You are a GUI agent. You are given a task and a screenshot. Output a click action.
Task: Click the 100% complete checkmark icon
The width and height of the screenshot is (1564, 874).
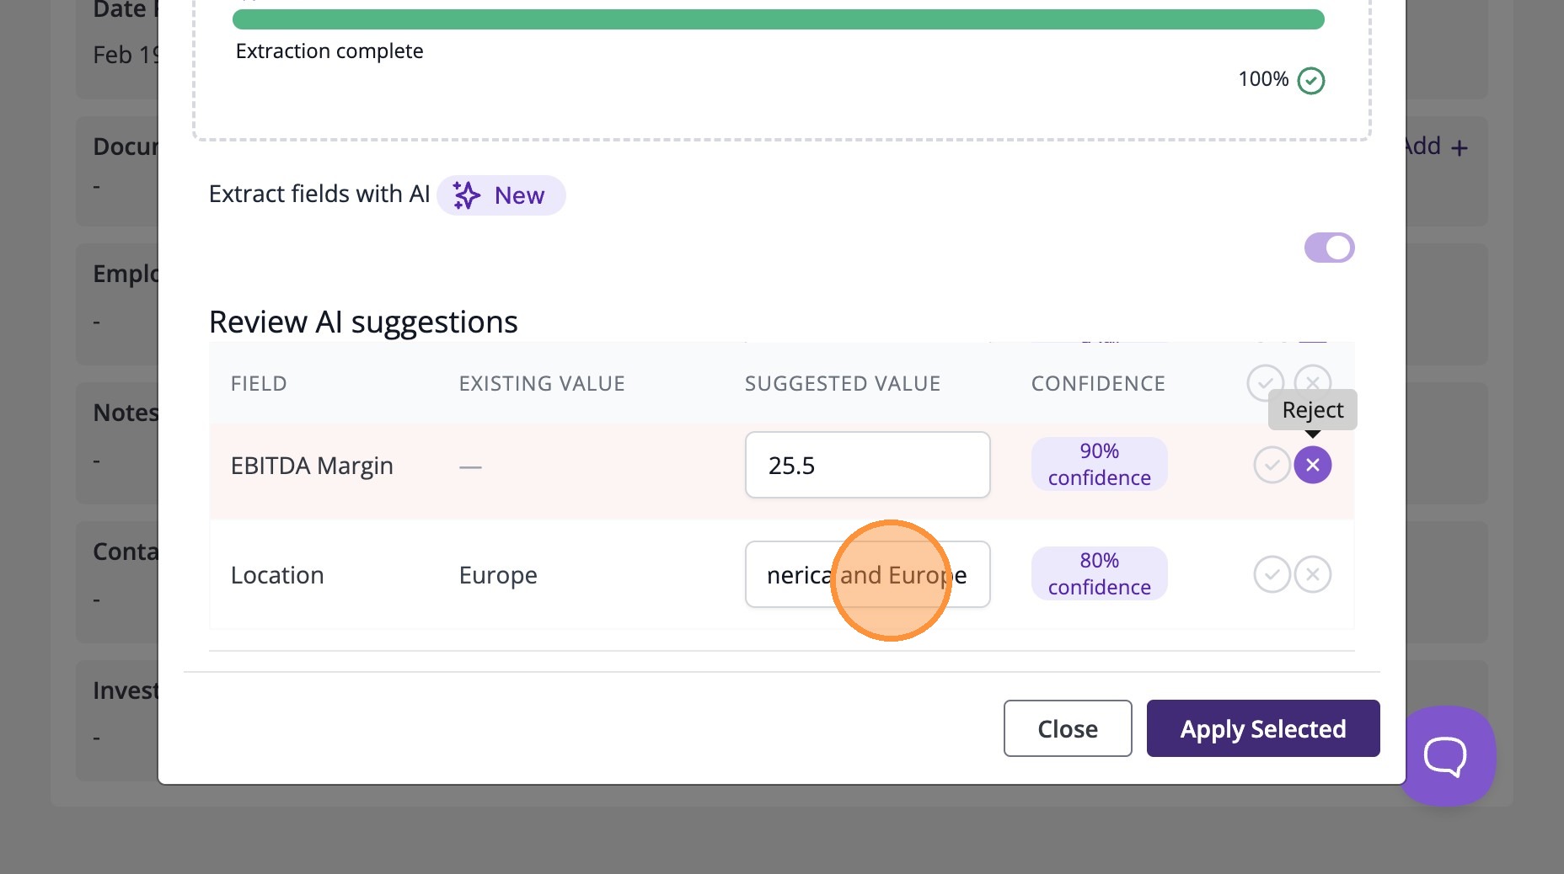1310,81
